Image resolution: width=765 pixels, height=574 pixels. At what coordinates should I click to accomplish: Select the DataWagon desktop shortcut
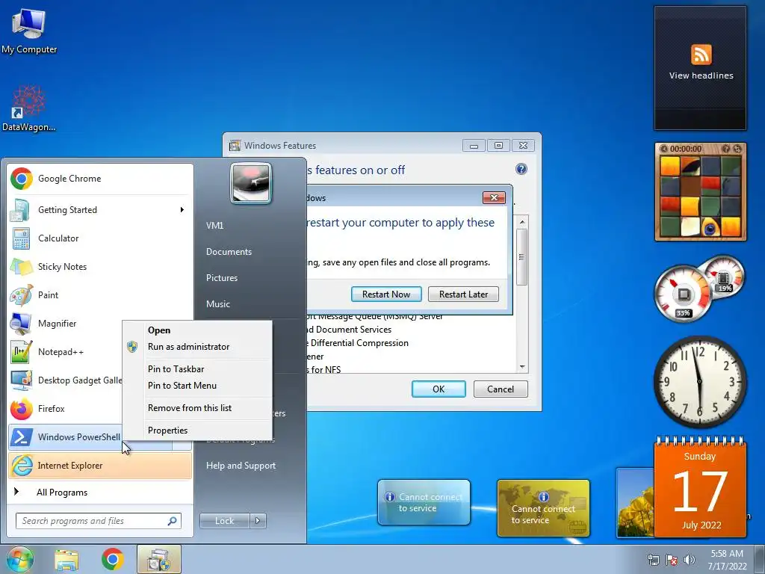coord(29,108)
